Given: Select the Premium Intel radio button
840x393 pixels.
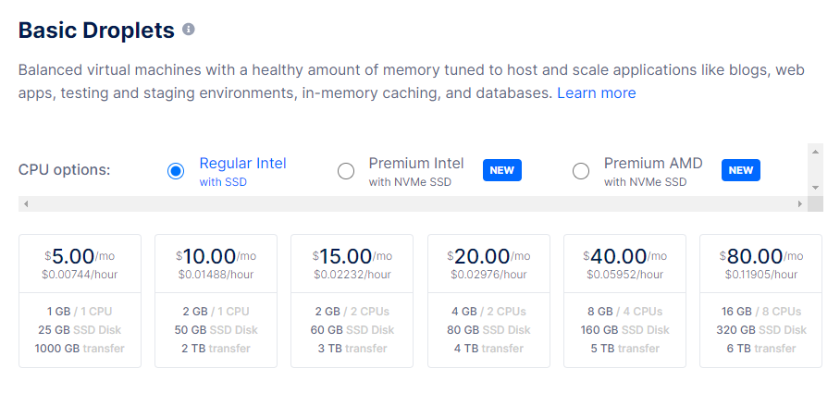Looking at the screenshot, I should pos(346,171).
